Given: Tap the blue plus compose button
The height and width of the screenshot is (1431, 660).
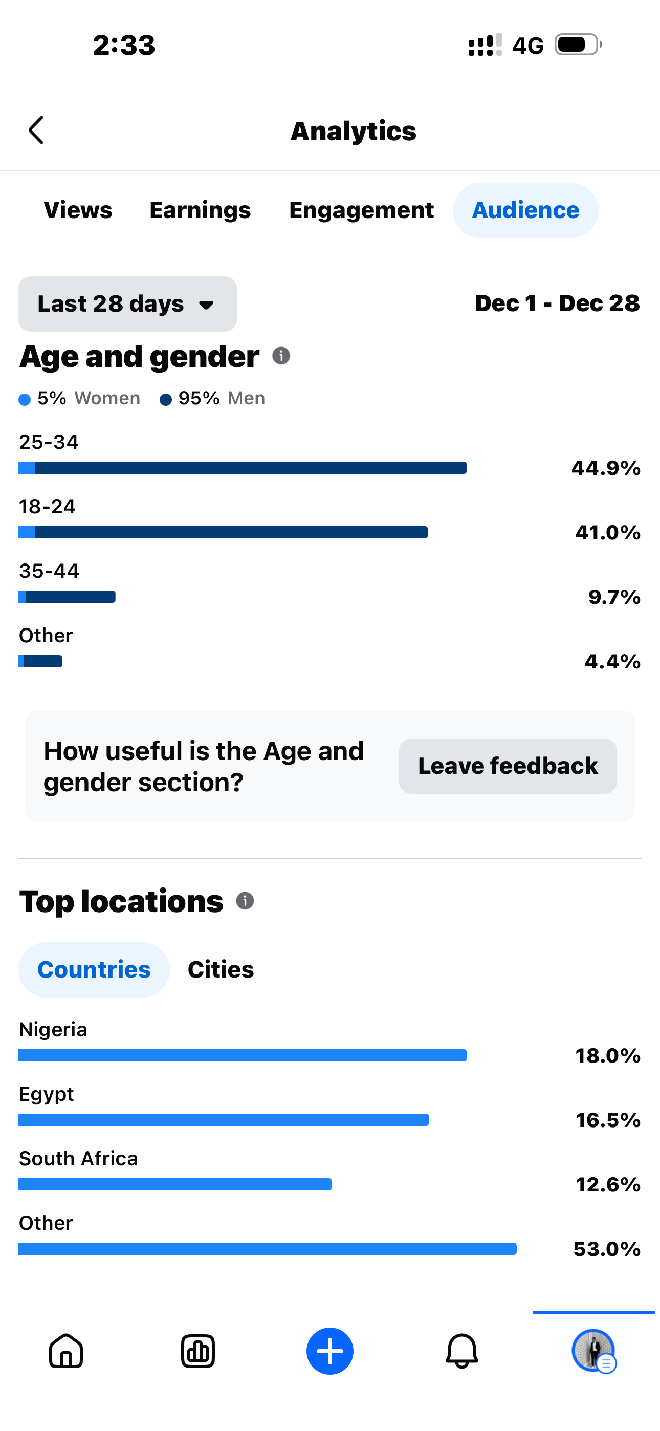Looking at the screenshot, I should pos(330,1351).
